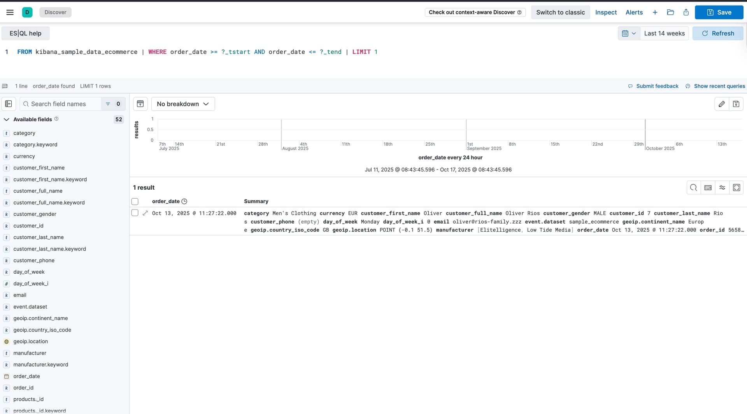Hide the chart with toggle icon
The width and height of the screenshot is (747, 414).
(x=140, y=104)
